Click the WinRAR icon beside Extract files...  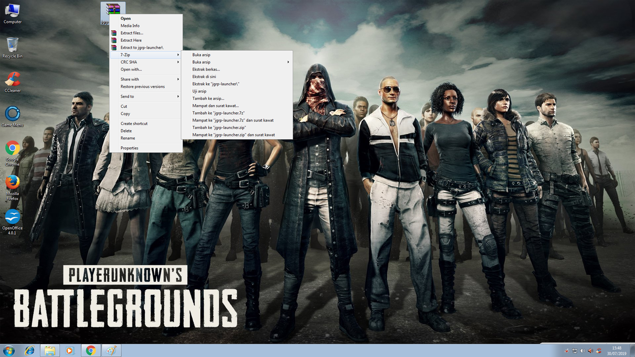[x=114, y=33]
